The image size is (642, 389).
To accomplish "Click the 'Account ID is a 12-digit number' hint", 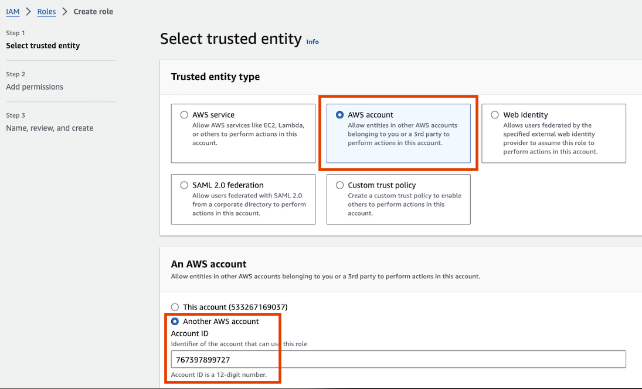I will (x=219, y=375).
